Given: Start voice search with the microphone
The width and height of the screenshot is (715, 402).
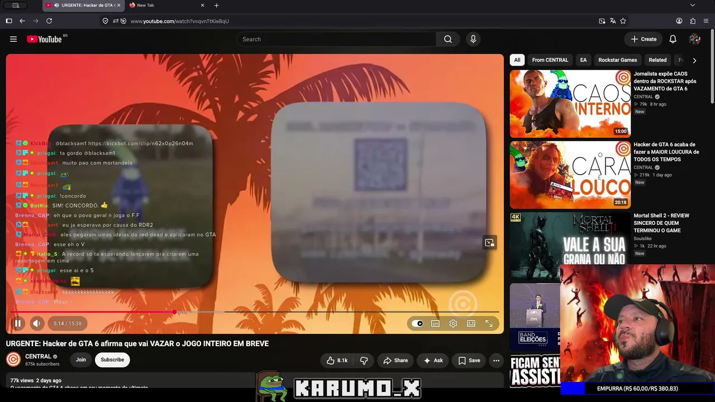Looking at the screenshot, I should tap(473, 39).
